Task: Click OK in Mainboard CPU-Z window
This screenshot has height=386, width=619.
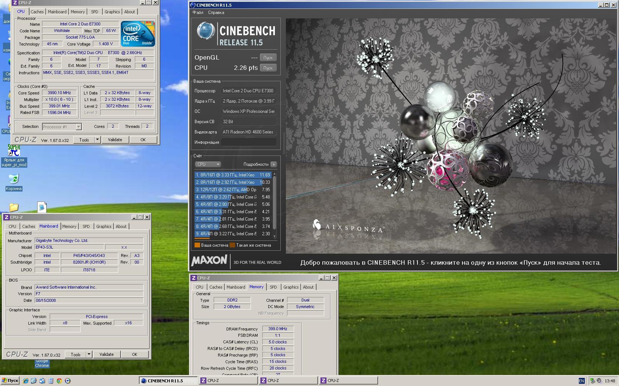Action: coord(134,355)
